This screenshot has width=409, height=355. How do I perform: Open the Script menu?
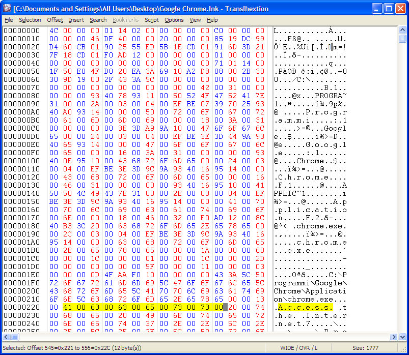(x=152, y=20)
